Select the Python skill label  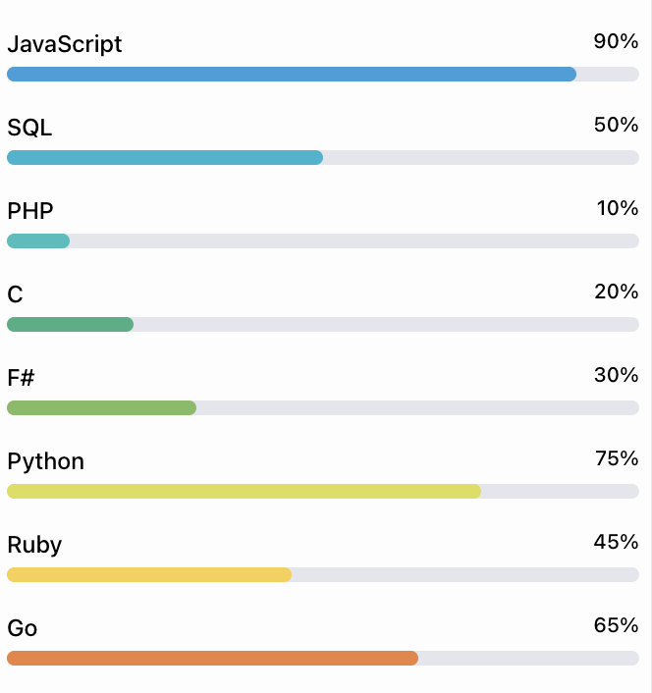coord(46,462)
